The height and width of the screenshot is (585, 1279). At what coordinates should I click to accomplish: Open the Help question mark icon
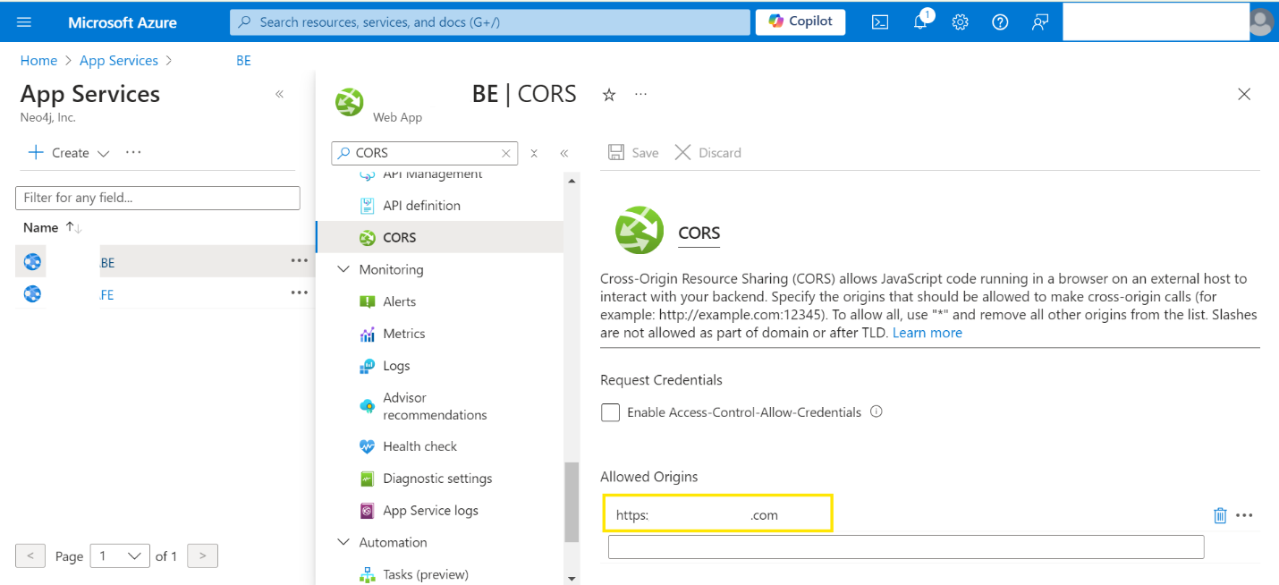click(x=1000, y=22)
